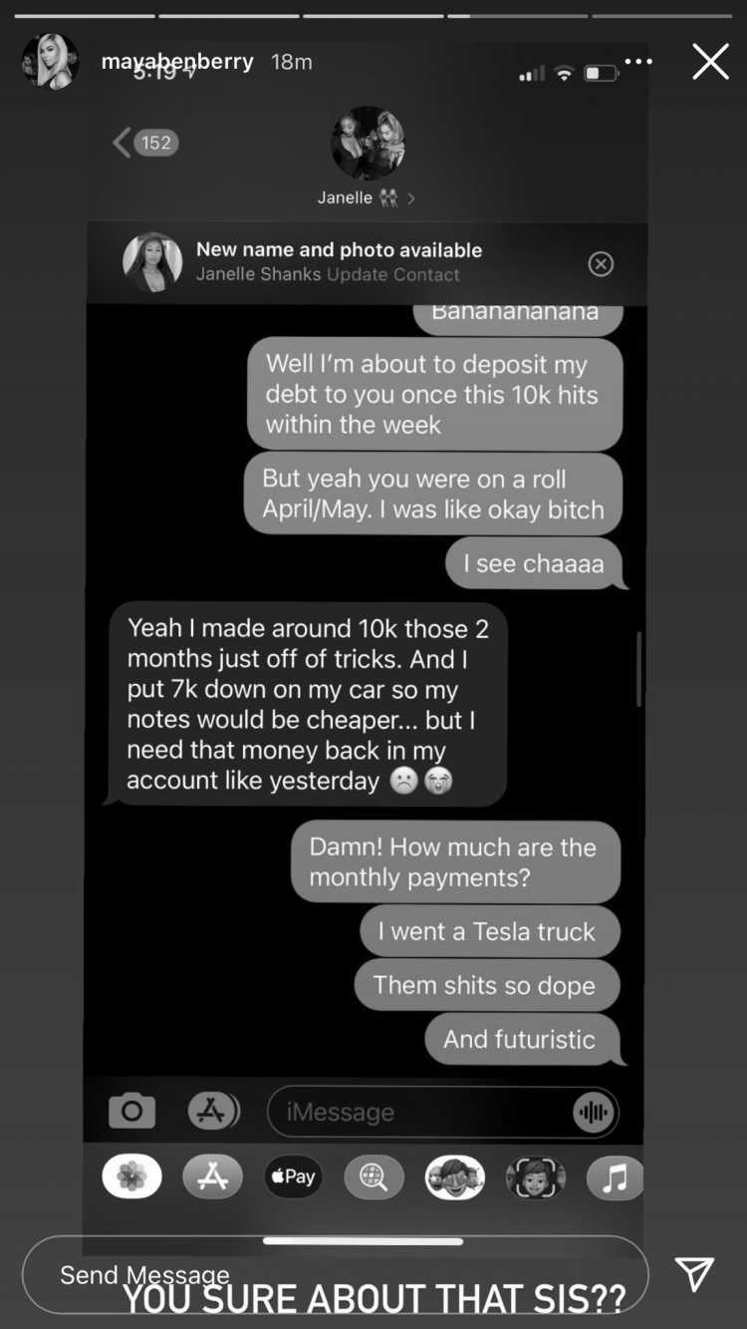The width and height of the screenshot is (747, 1329).
Task: Open Apple Pay in the app tray
Action: pos(293,1177)
